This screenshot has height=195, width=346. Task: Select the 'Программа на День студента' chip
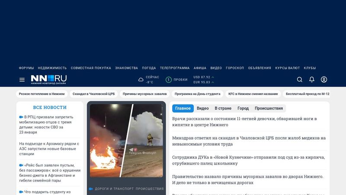click(198, 94)
